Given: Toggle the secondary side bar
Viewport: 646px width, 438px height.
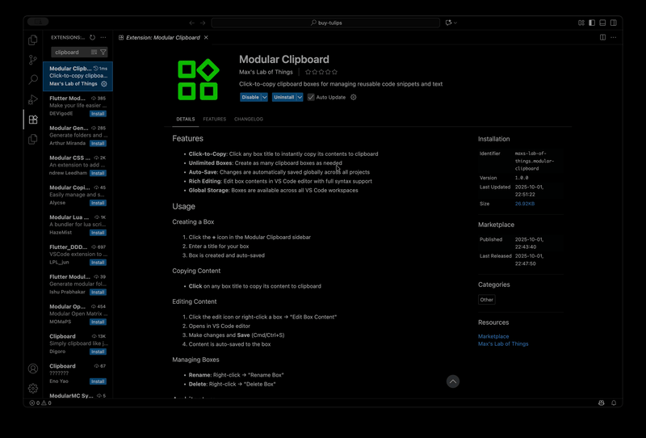Looking at the screenshot, I should pyautogui.click(x=614, y=23).
